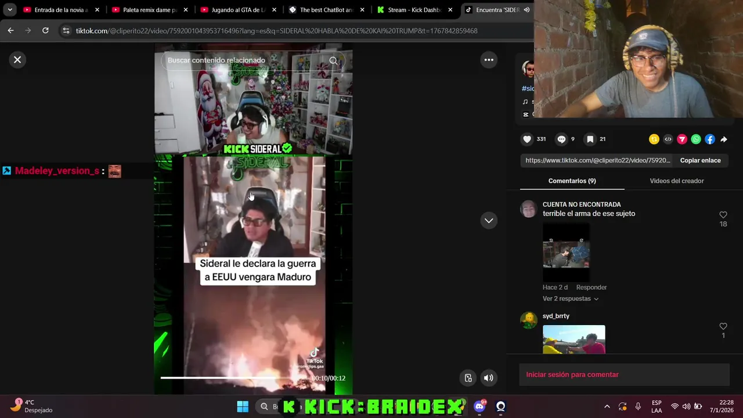The width and height of the screenshot is (743, 418).
Task: Open the volume tray speaker icon
Action: tap(686, 406)
